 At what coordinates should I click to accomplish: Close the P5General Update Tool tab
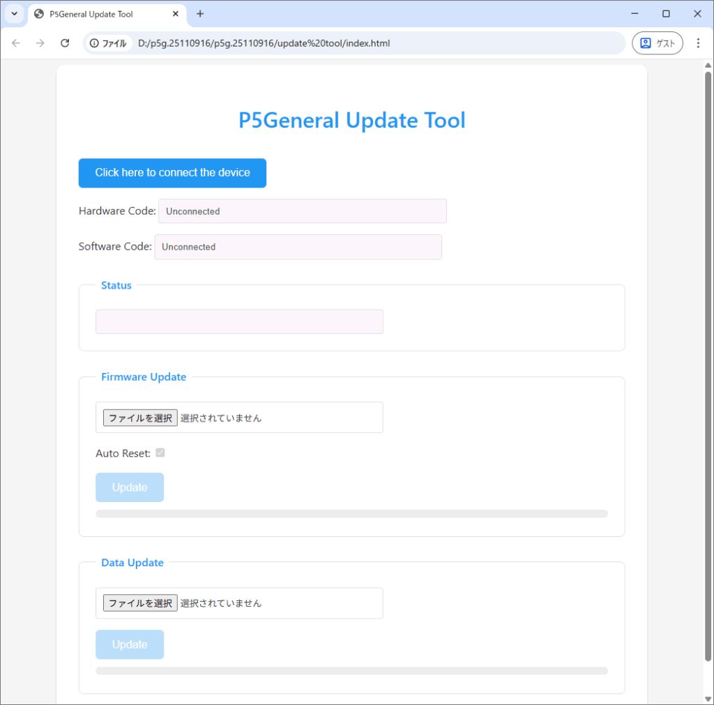point(176,14)
